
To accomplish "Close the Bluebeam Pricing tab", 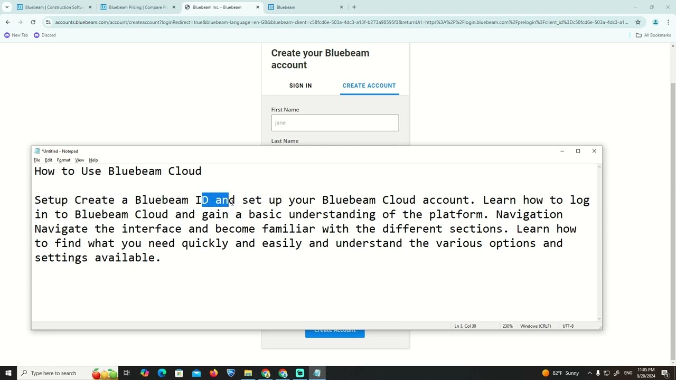I will pyautogui.click(x=174, y=7).
